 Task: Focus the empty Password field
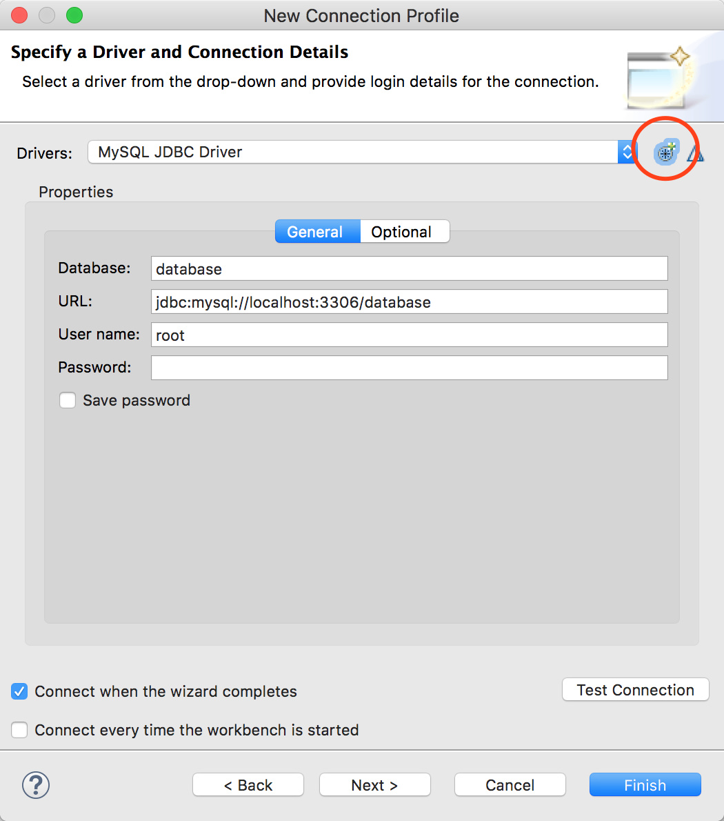409,368
